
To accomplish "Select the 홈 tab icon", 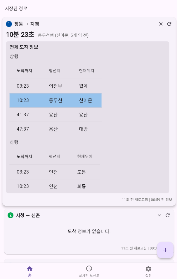I will click(x=29, y=268).
